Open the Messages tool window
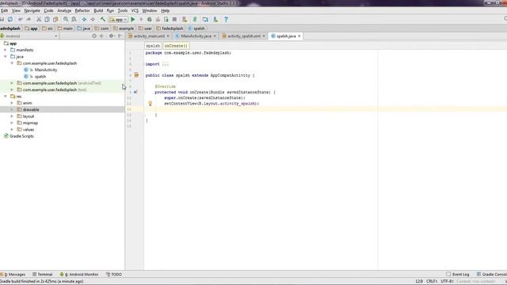507x285 pixels. click(13, 275)
